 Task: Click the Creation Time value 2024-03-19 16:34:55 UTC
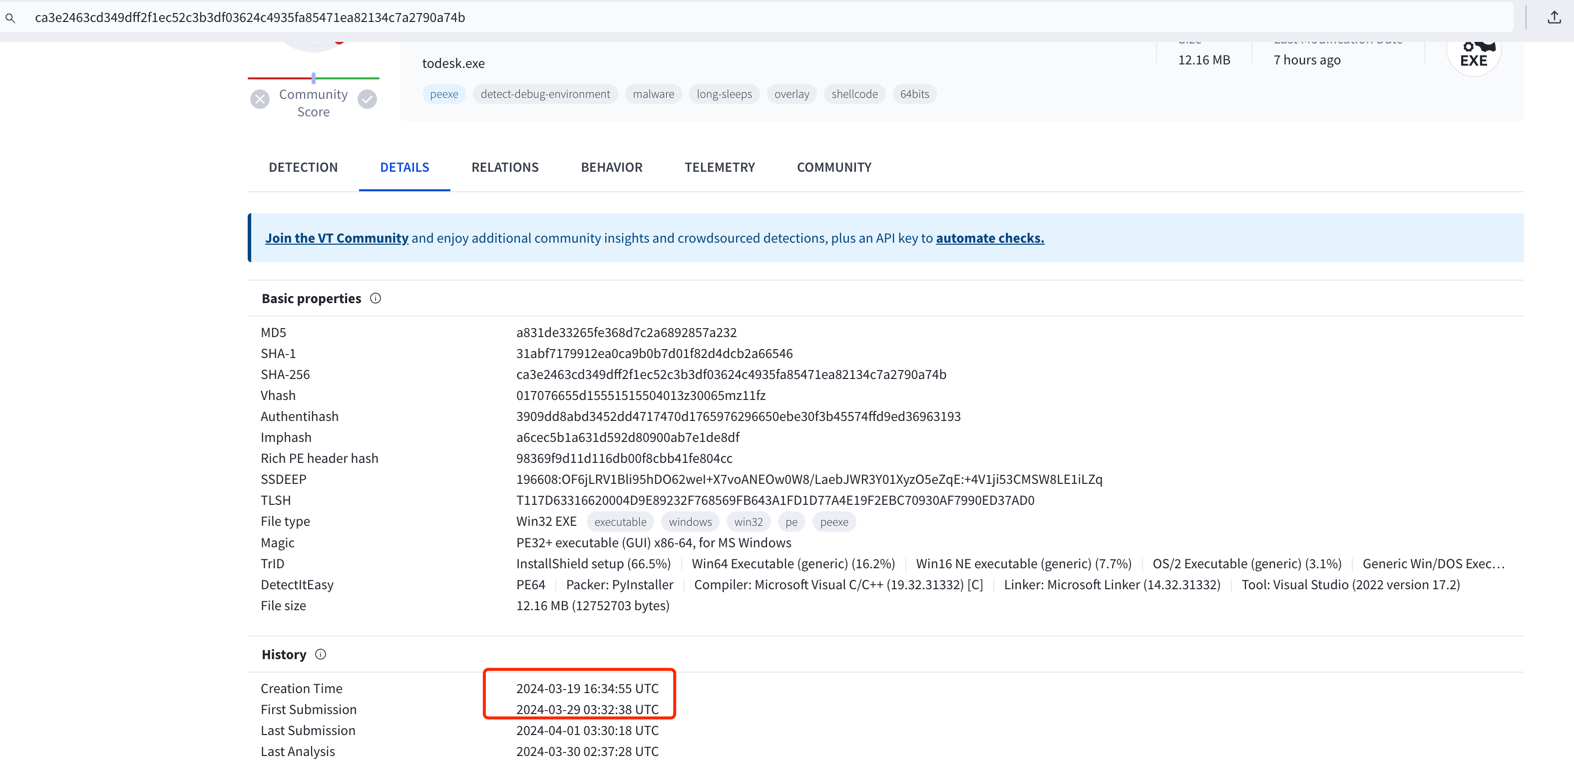point(587,689)
